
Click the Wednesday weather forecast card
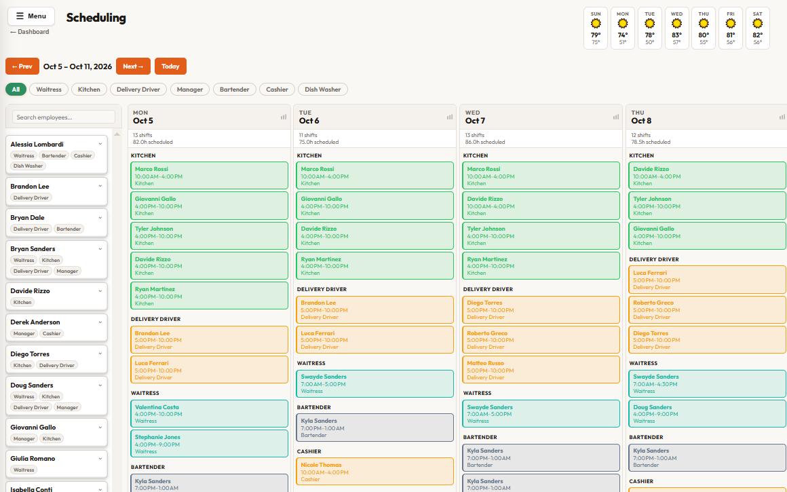point(676,28)
